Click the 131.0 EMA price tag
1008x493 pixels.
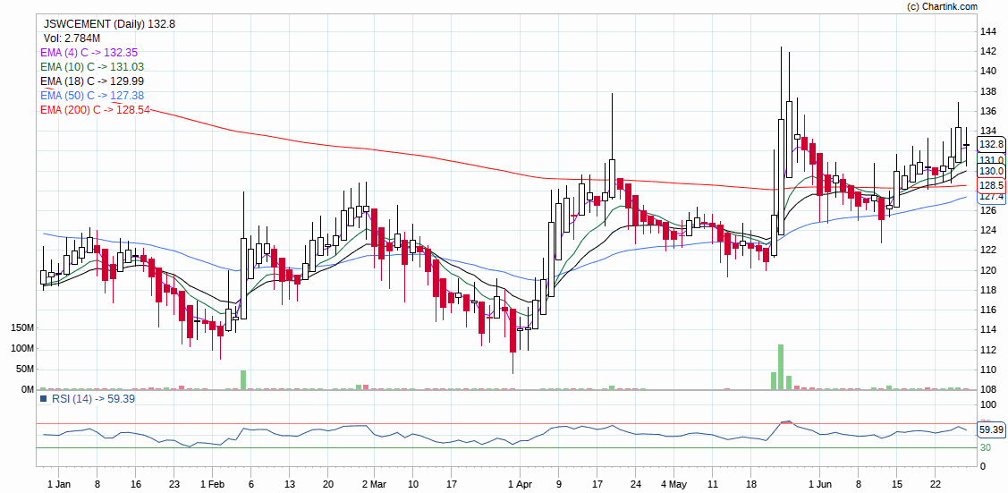pos(991,160)
